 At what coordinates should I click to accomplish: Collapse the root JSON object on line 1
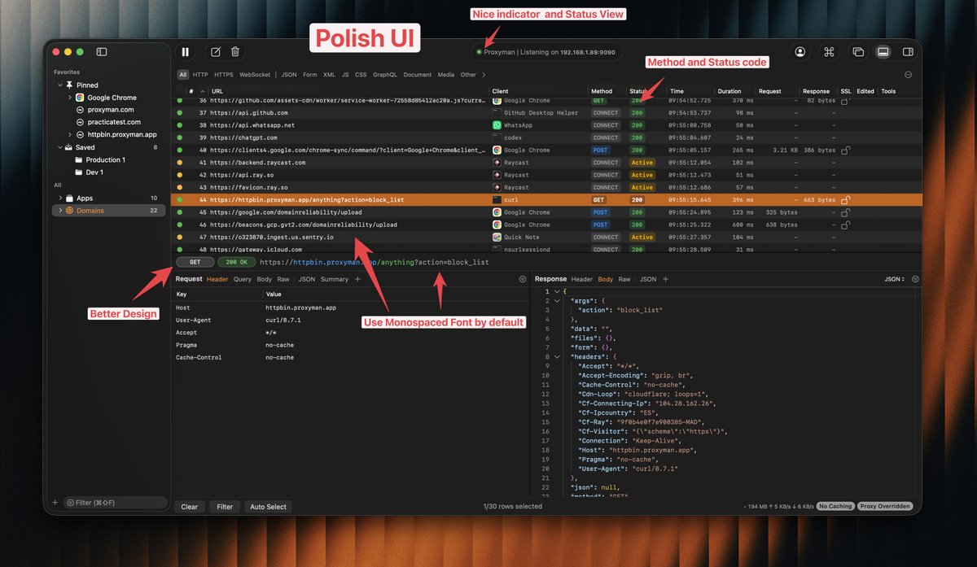[556, 291]
